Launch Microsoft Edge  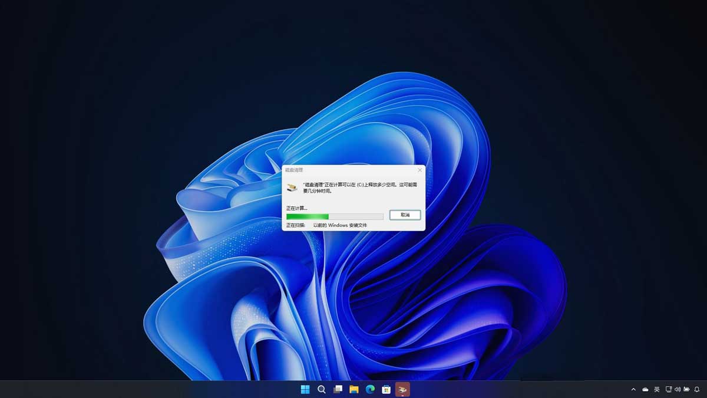[x=371, y=389]
